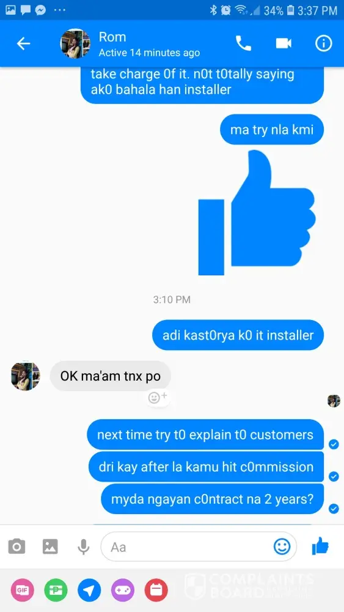
Task: Tap Rom's name in the header
Action: tap(112, 37)
